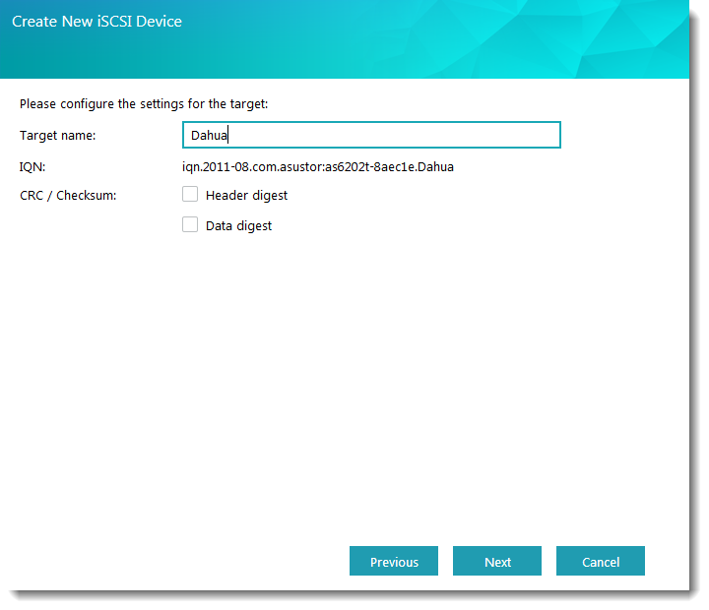This screenshot has width=709, height=610.
Task: Select the IQN value text iqn.2011-08.com.asustor:as6202t-8aec1e.Dahua
Action: pos(318,167)
